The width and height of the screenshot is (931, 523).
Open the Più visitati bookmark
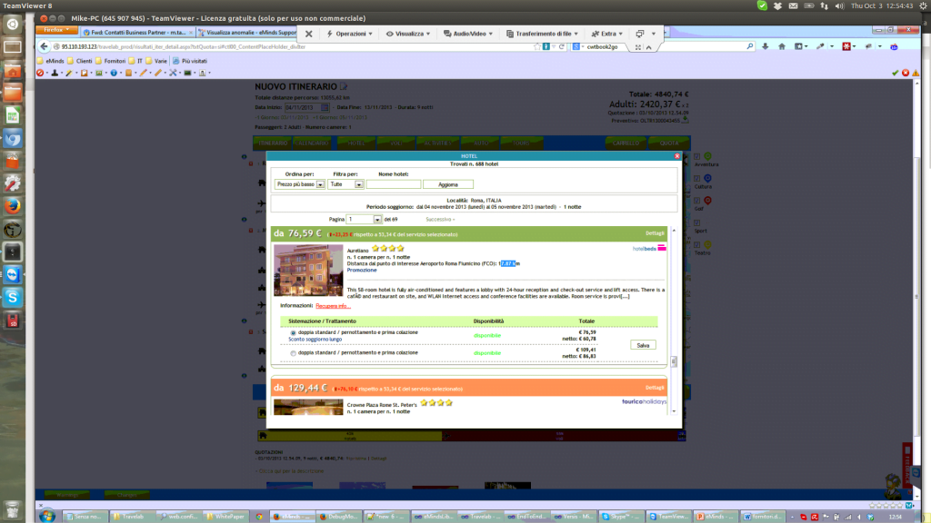tap(190, 61)
